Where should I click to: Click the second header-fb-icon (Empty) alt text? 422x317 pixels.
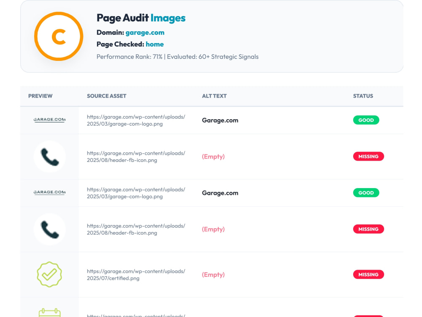(213, 230)
